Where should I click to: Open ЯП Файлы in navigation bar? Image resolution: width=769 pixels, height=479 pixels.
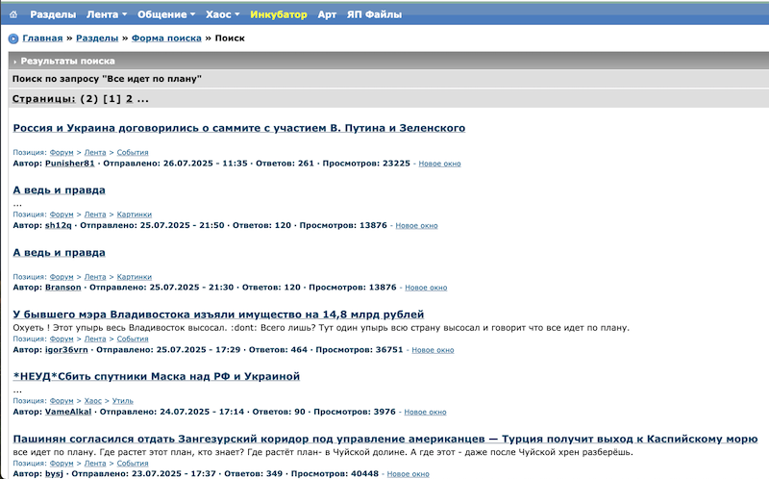[x=374, y=14]
